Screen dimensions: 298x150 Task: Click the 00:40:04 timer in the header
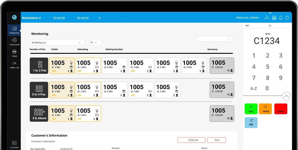[x=83, y=18]
